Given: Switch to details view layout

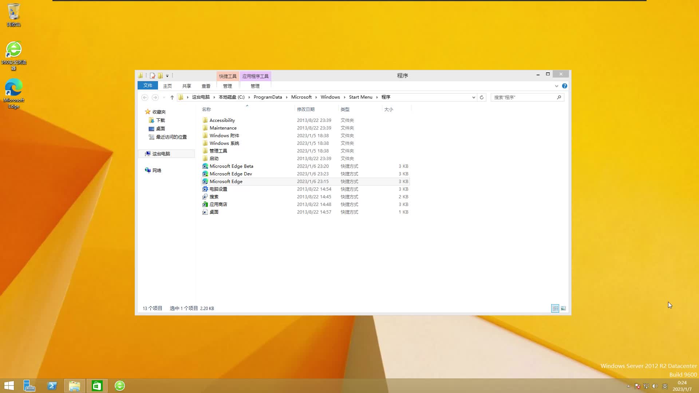Looking at the screenshot, I should click(x=555, y=308).
